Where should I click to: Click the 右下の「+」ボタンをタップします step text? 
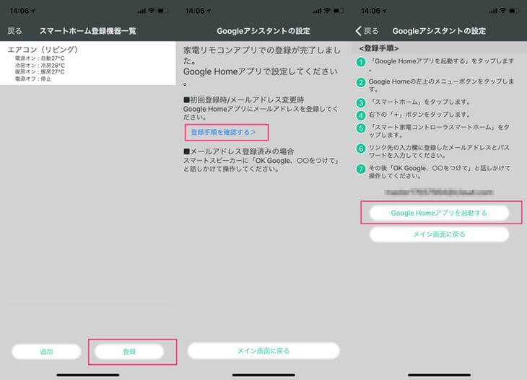click(x=419, y=115)
